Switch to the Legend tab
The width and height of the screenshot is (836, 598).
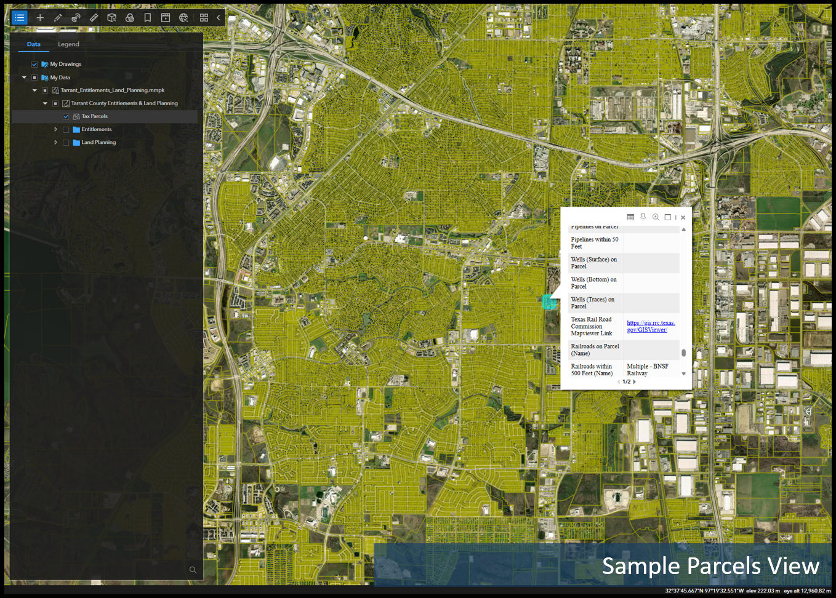68,44
